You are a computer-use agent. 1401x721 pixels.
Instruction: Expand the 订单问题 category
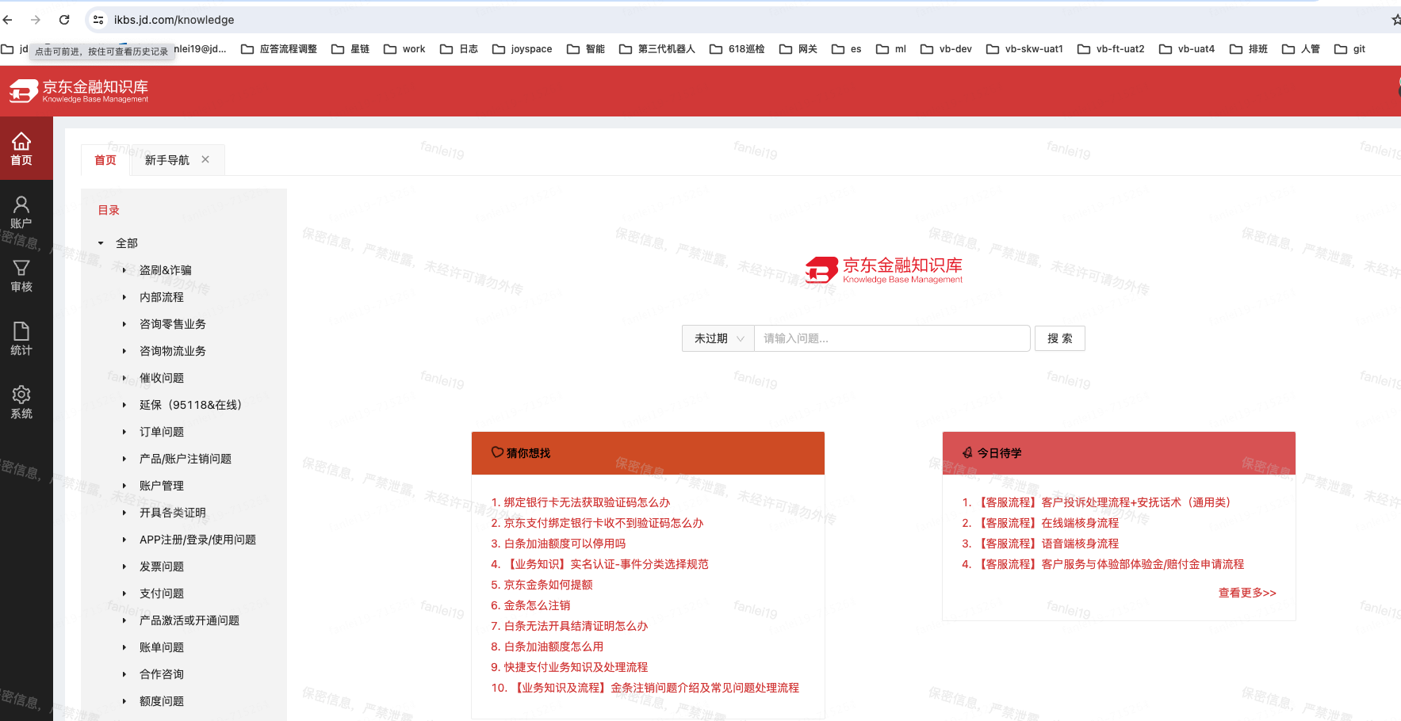pyautogui.click(x=124, y=432)
